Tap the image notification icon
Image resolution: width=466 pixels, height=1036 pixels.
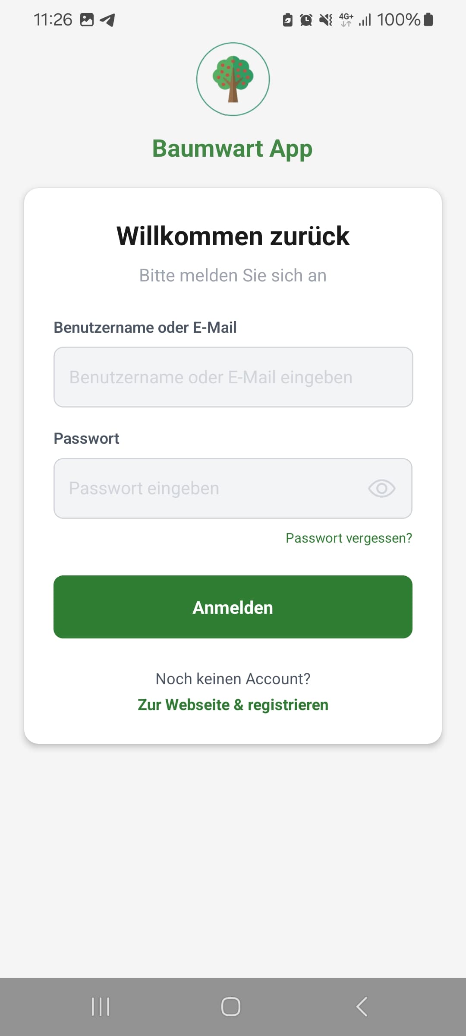coord(87,20)
